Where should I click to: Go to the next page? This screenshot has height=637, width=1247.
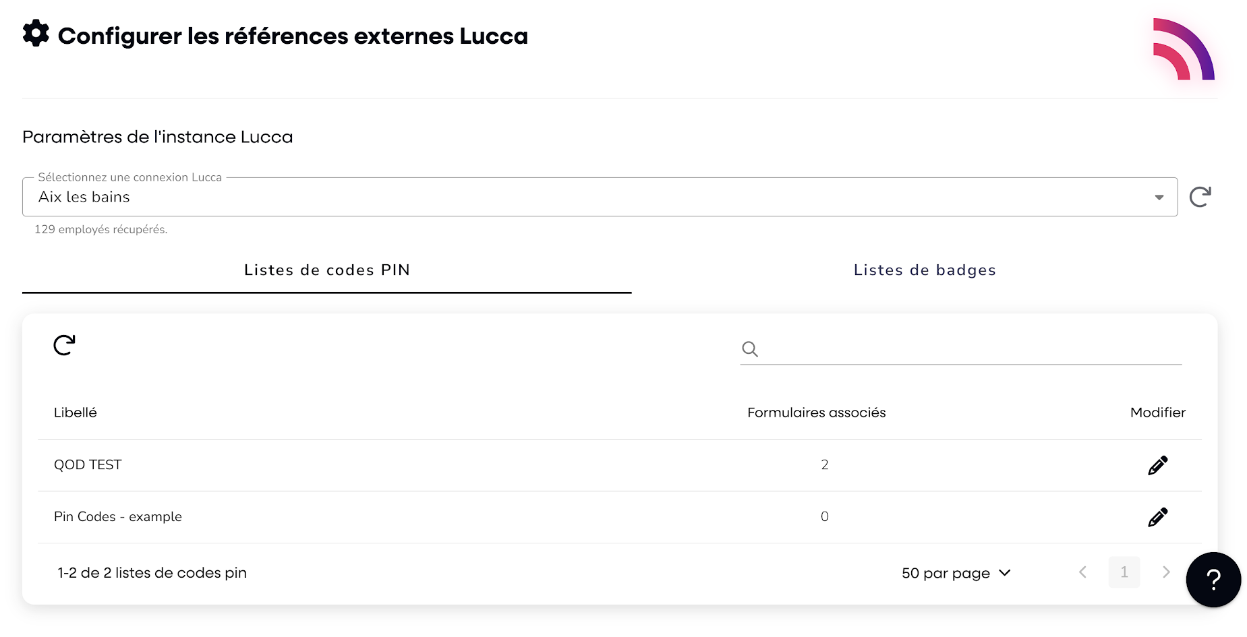[x=1165, y=572]
